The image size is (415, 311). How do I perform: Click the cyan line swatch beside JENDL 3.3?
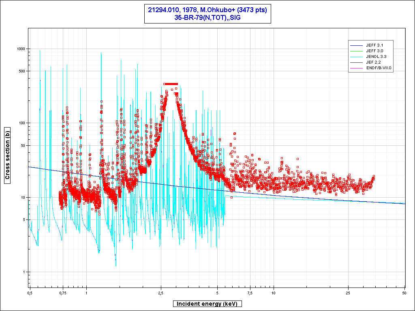point(357,56)
